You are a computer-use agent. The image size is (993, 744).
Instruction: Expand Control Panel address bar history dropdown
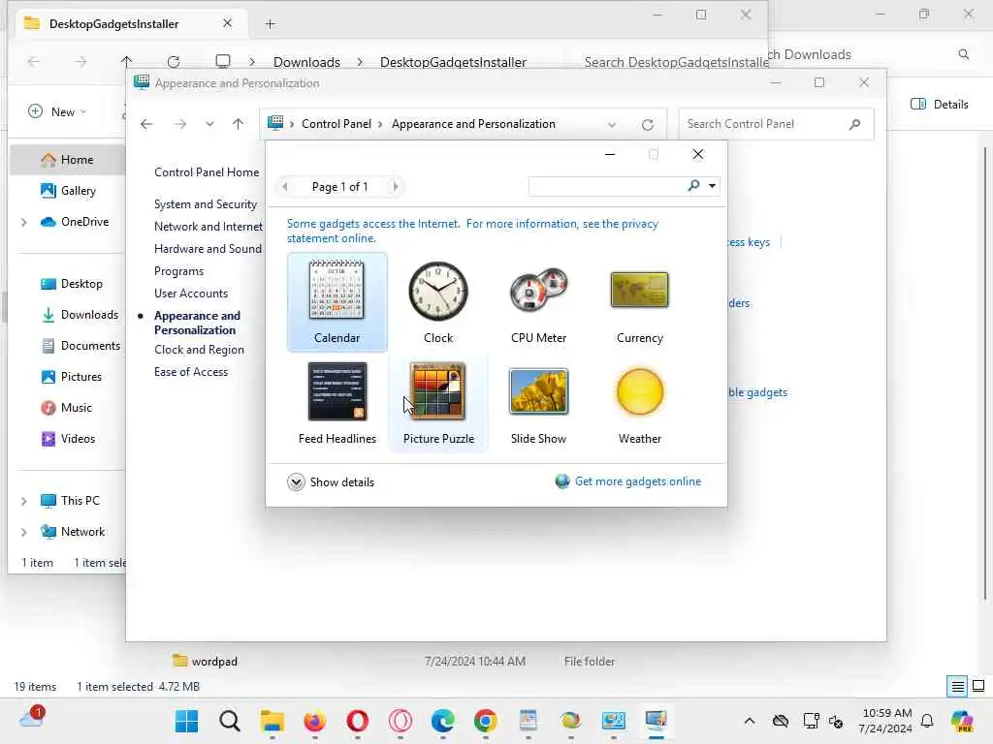click(x=612, y=125)
